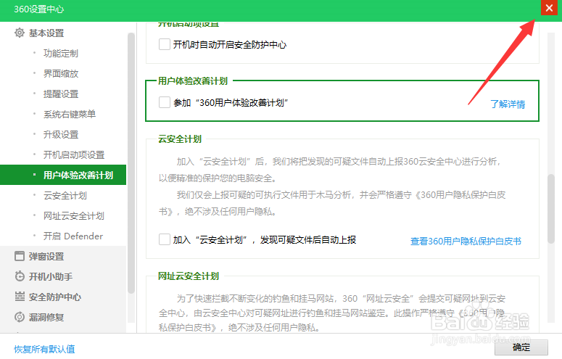Expand 漏洞修复 category
562x359 pixels.
click(x=46, y=317)
